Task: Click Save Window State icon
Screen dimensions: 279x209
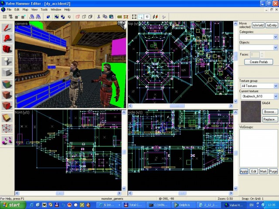Action: [38, 17]
